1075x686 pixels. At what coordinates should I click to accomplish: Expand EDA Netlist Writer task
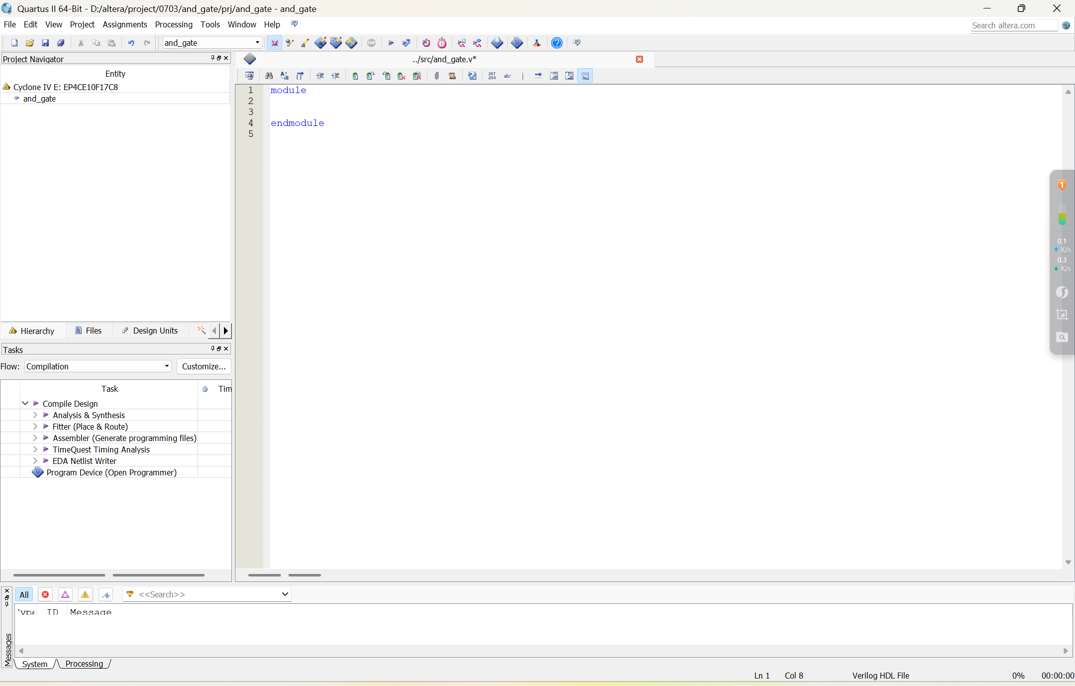35,460
